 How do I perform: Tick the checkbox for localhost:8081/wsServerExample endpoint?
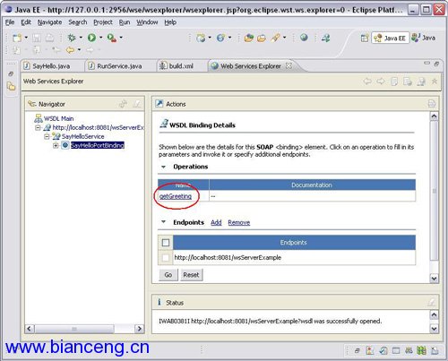pyautogui.click(x=166, y=257)
